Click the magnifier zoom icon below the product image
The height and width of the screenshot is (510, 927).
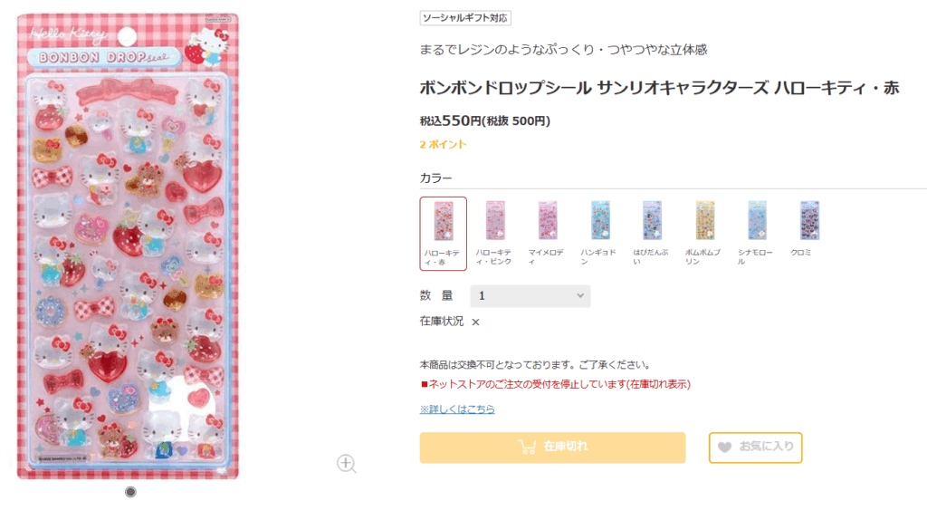[x=346, y=464]
